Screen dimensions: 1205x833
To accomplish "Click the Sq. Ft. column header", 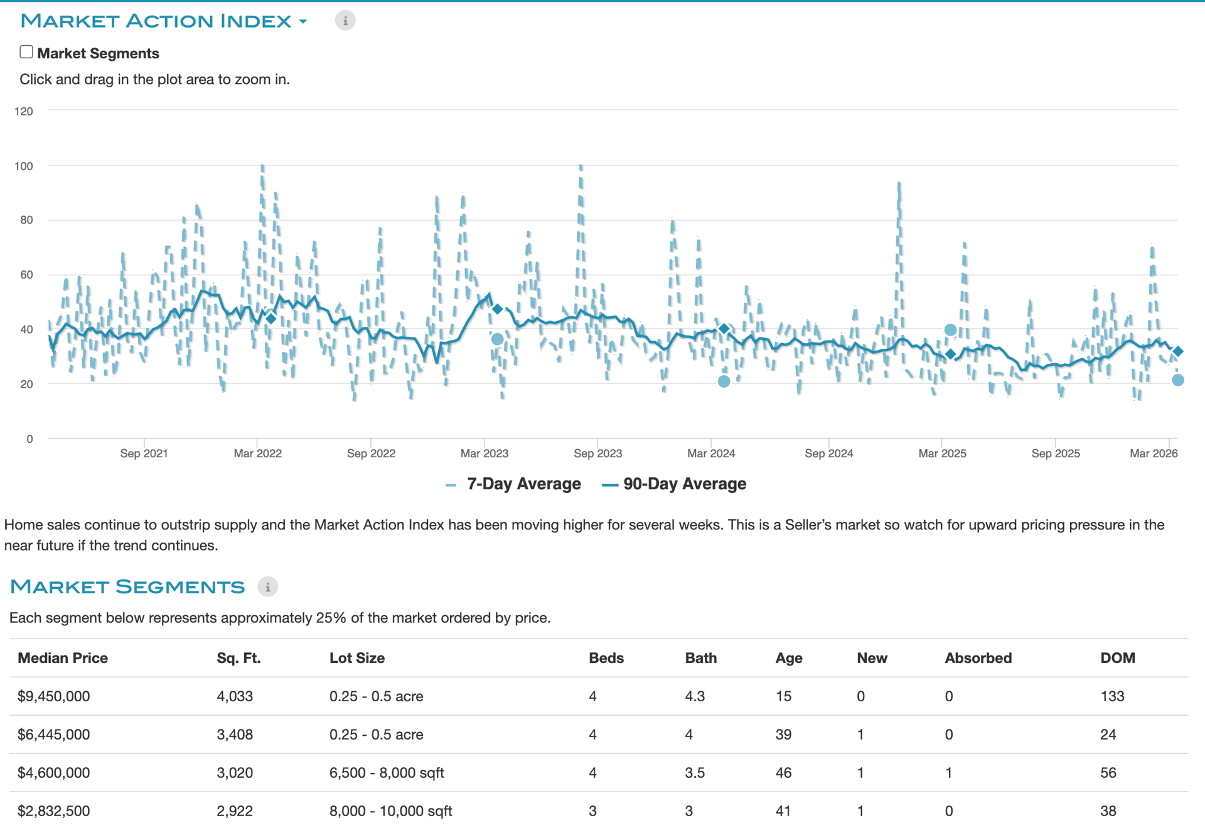I will (x=238, y=658).
